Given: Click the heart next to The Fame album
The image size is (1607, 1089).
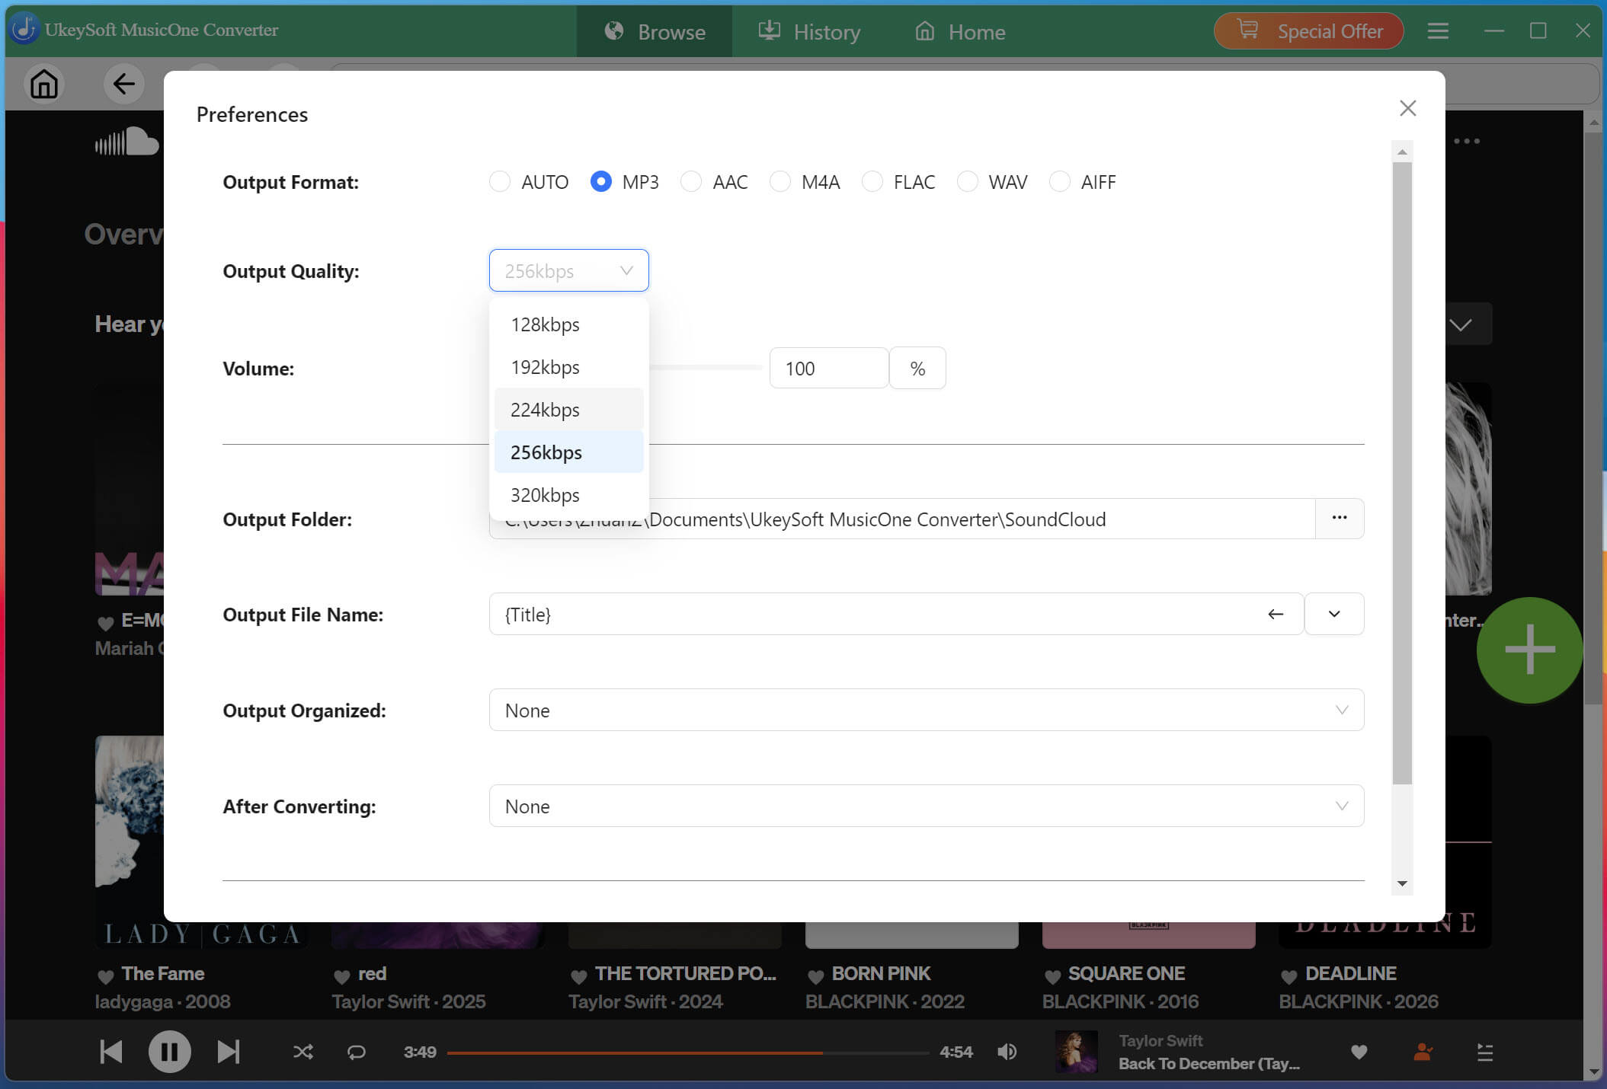Looking at the screenshot, I should 106,976.
